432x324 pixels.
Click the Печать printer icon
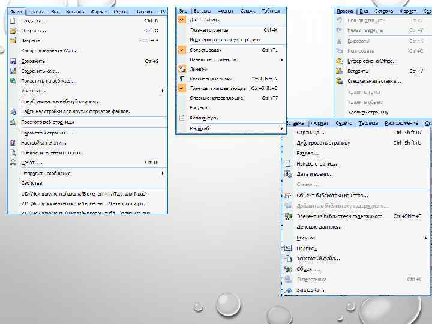coord(13,162)
